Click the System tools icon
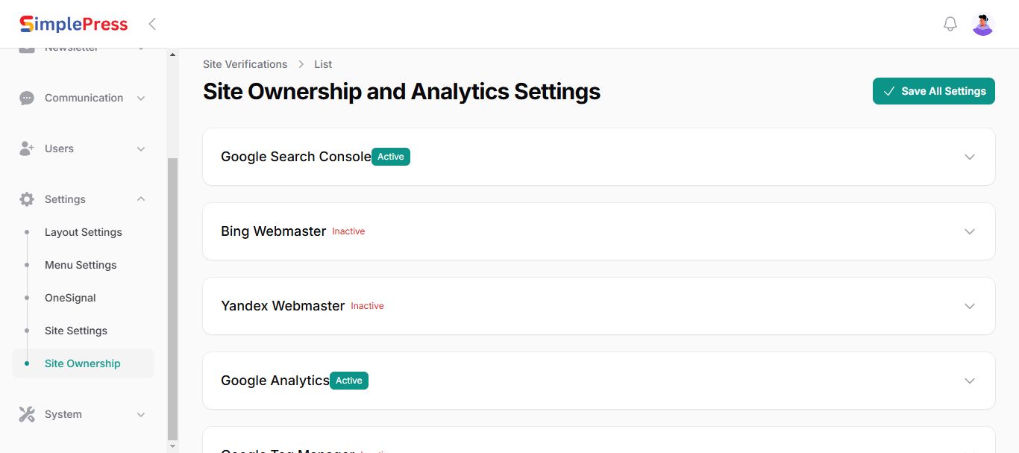This screenshot has height=453, width=1019. tap(27, 414)
